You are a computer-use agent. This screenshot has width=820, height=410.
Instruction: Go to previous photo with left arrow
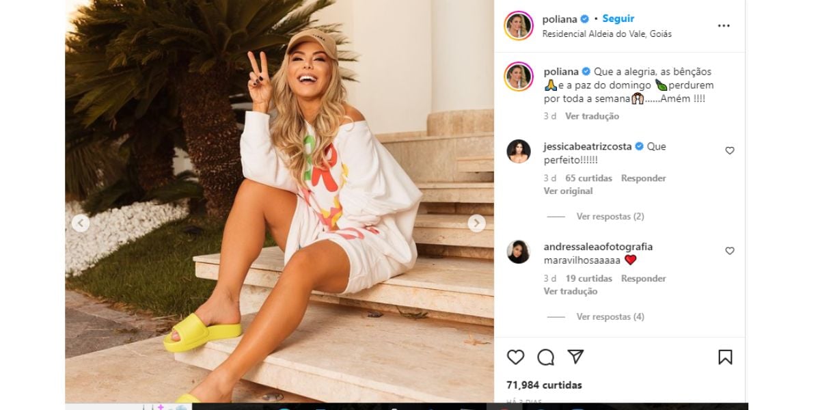tap(81, 223)
